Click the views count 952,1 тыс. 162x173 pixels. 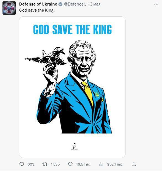coord(115,164)
